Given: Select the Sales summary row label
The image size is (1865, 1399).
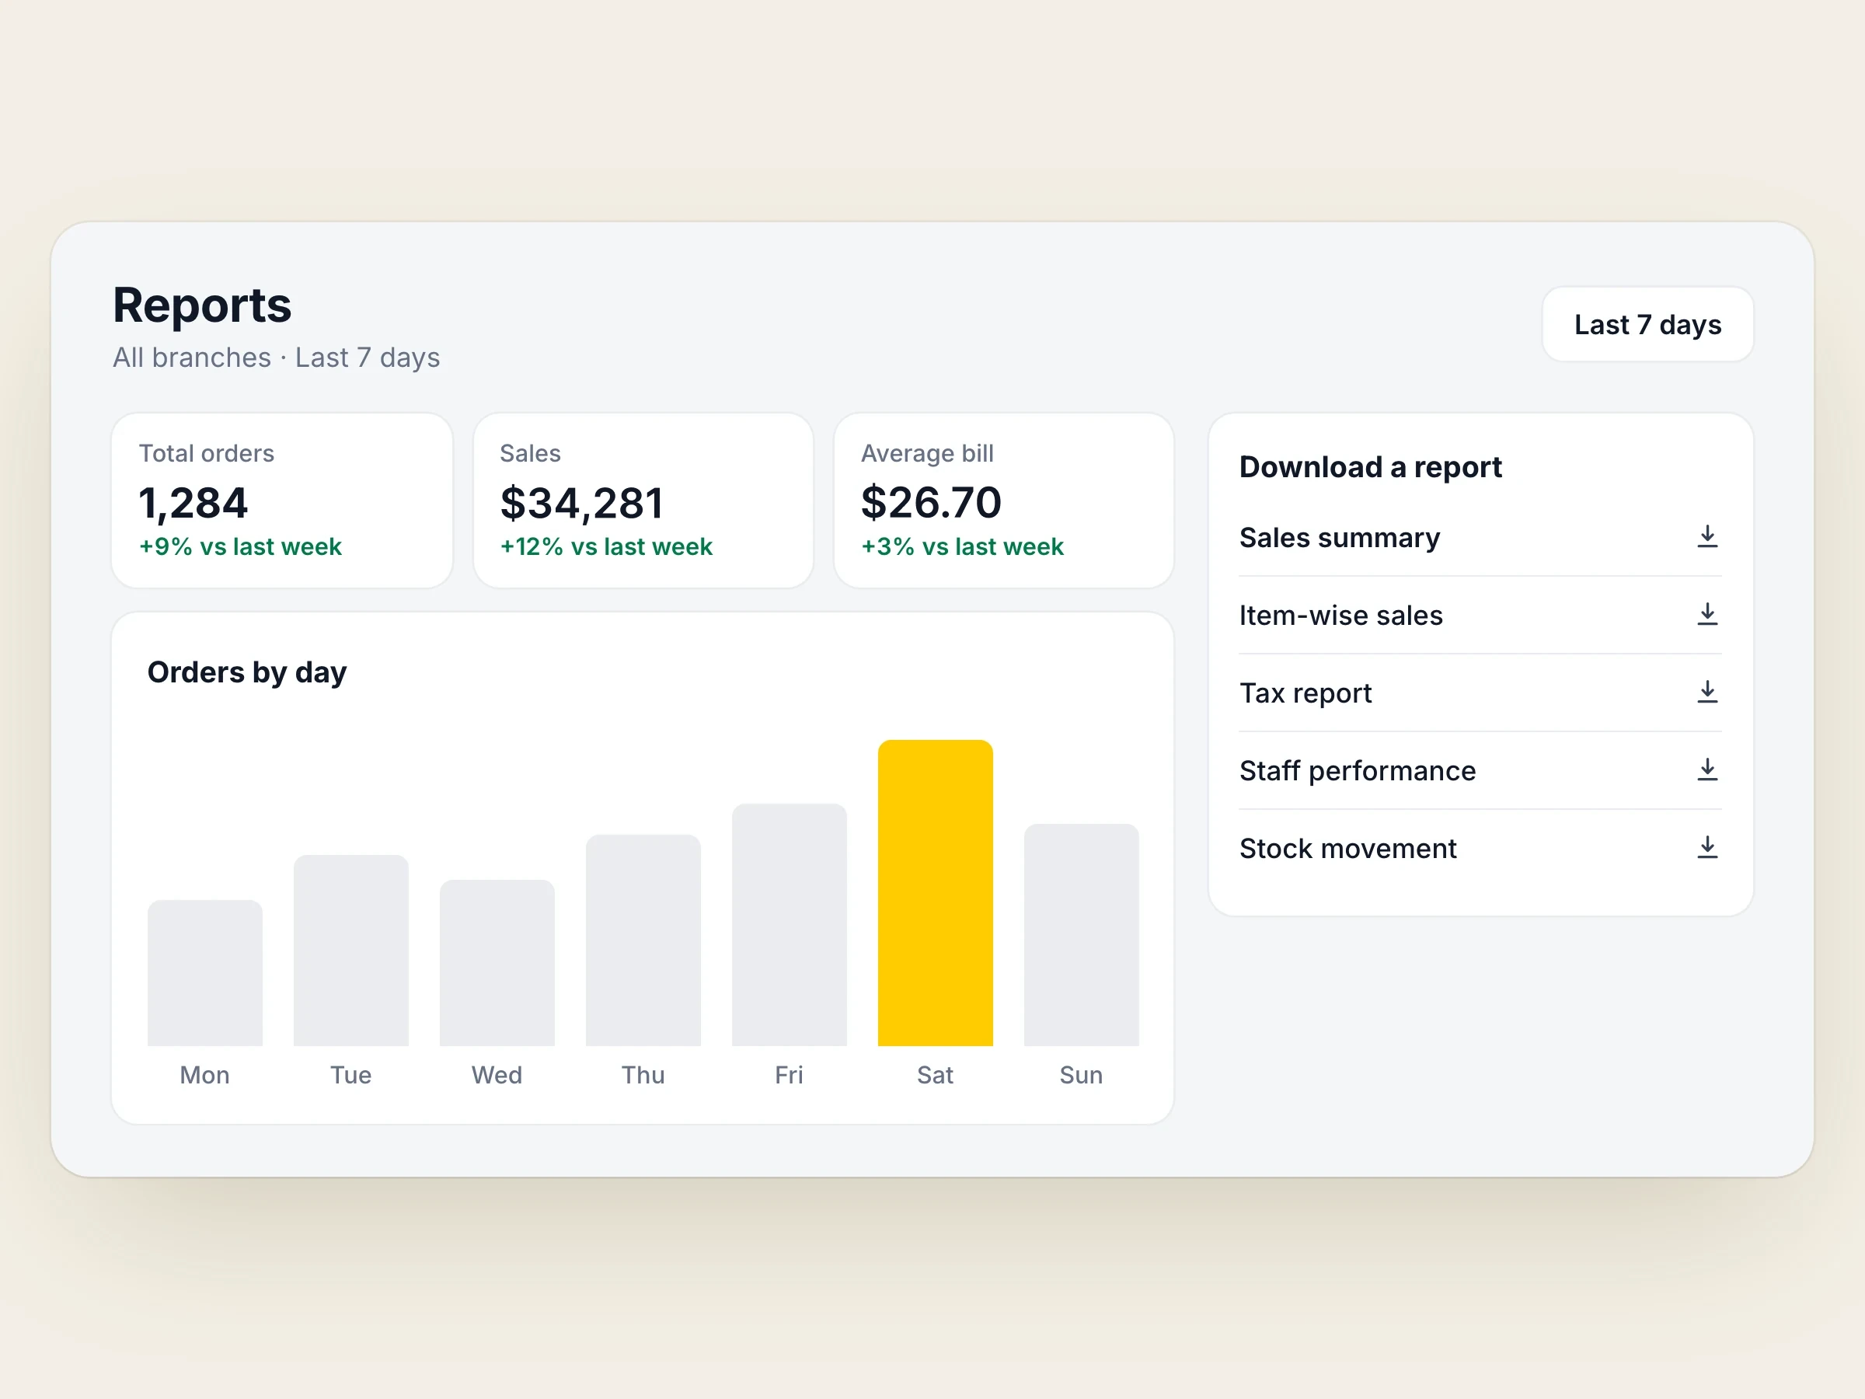Looking at the screenshot, I should [x=1339, y=538].
